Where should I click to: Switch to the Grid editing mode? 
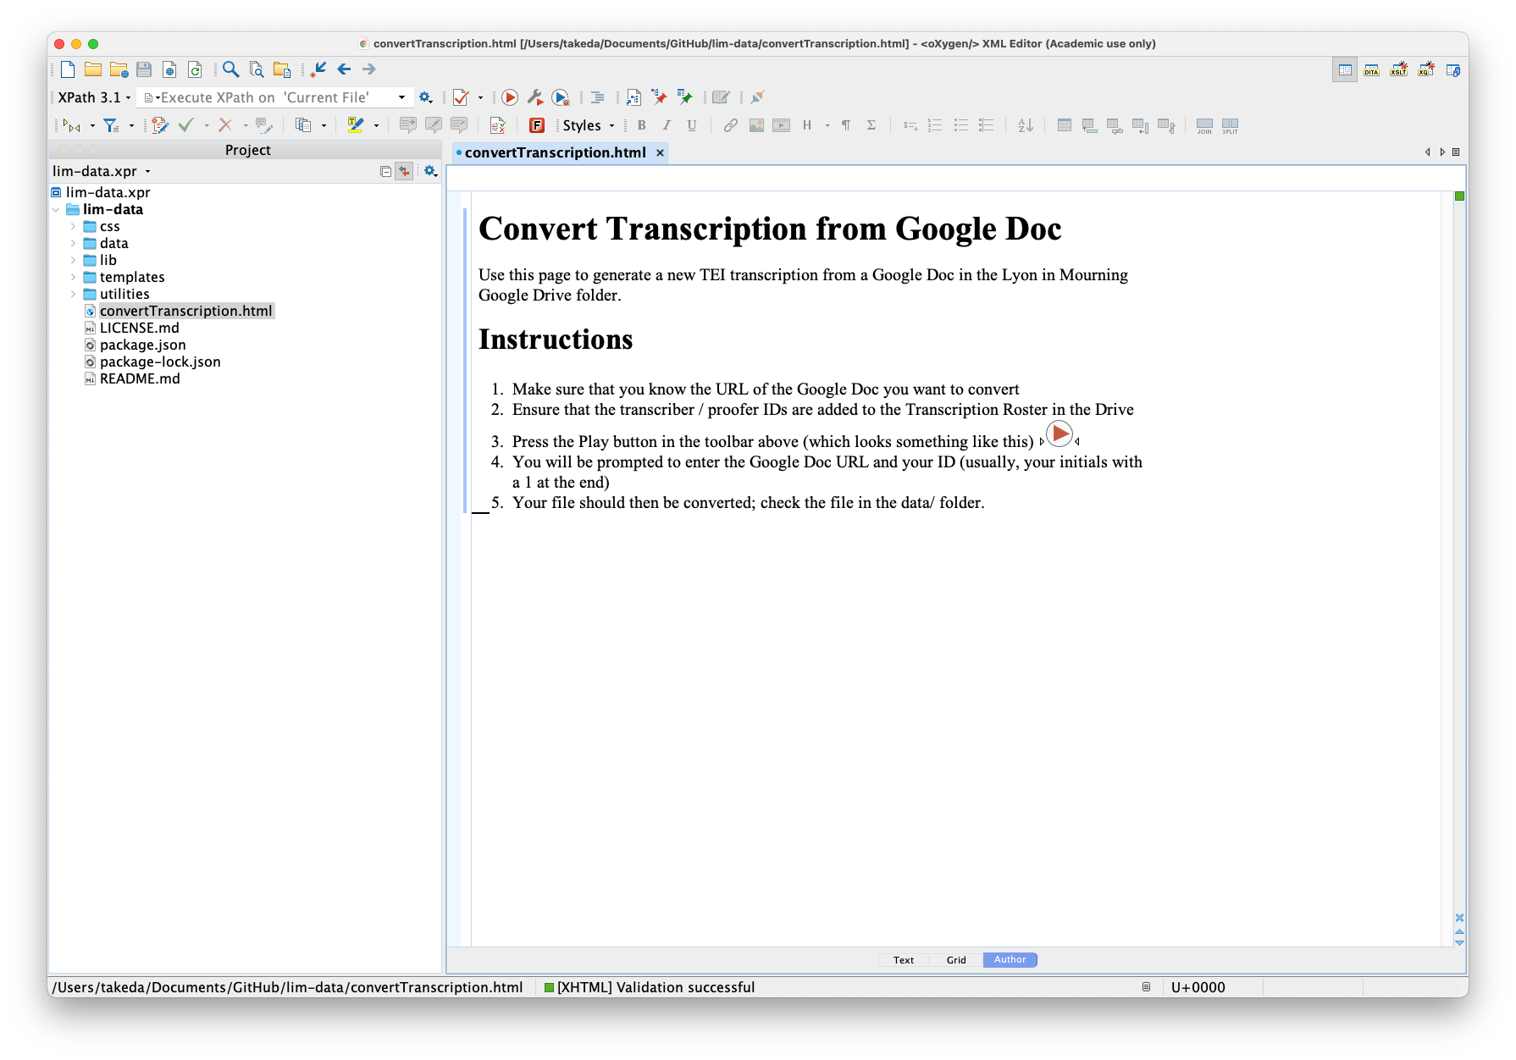[955, 959]
